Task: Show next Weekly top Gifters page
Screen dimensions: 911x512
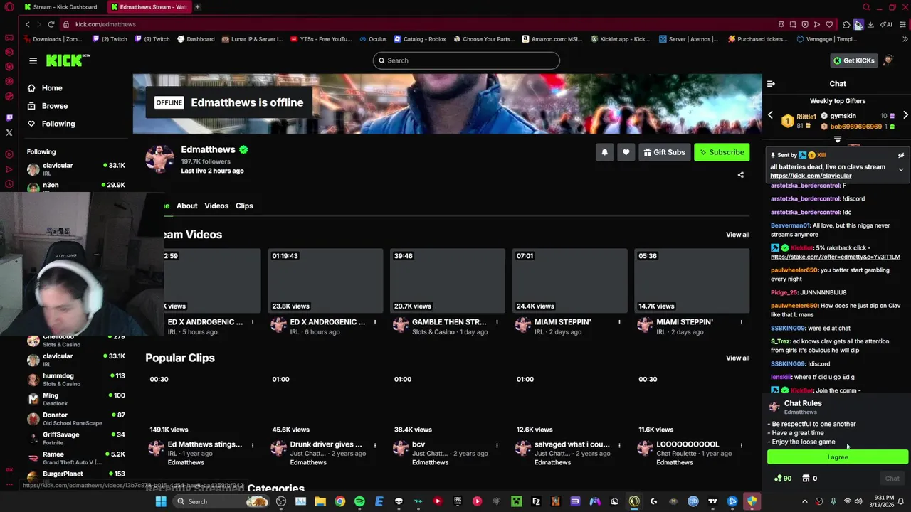Action: (905, 115)
